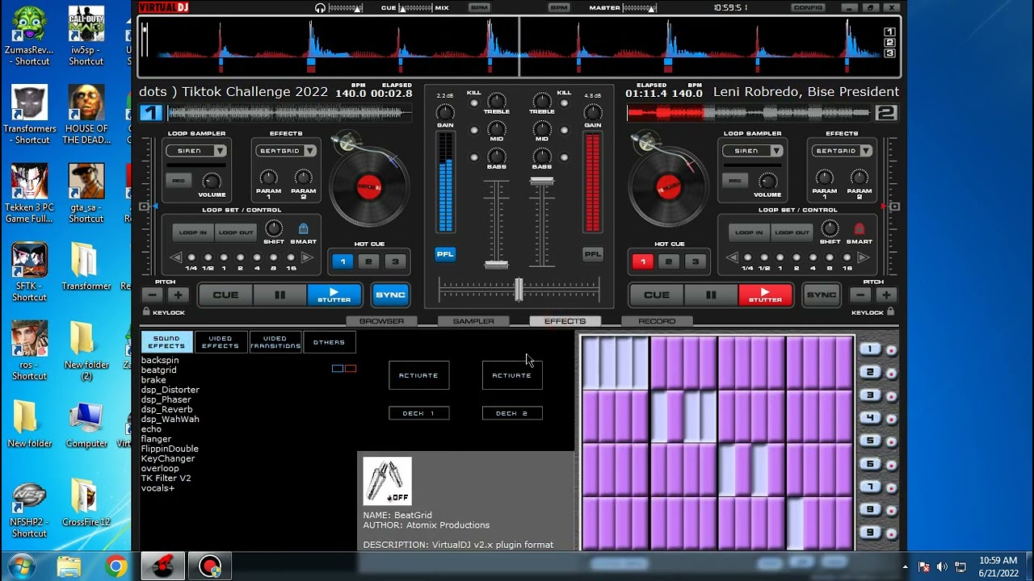
Task: Toggle right channel treble kill button
Action: 565,103
